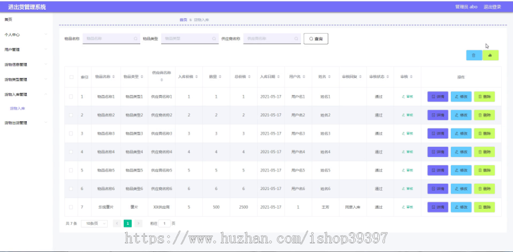The image size is (513, 252).
Task: Check the checkbox for row 4
Action: [x=71, y=152]
